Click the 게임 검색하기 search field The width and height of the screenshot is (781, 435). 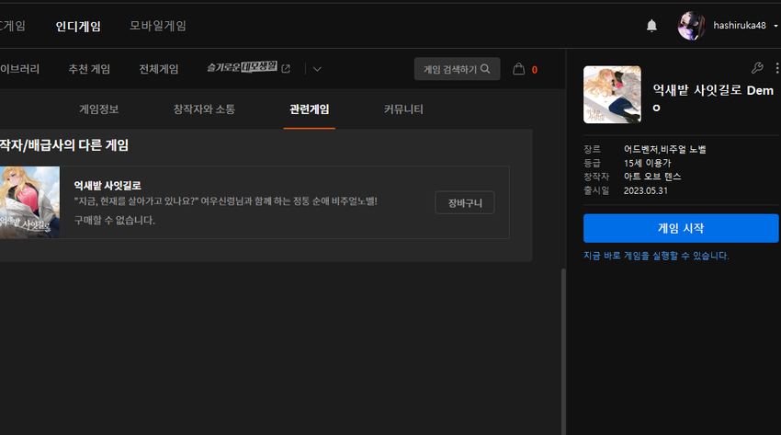[x=457, y=69]
